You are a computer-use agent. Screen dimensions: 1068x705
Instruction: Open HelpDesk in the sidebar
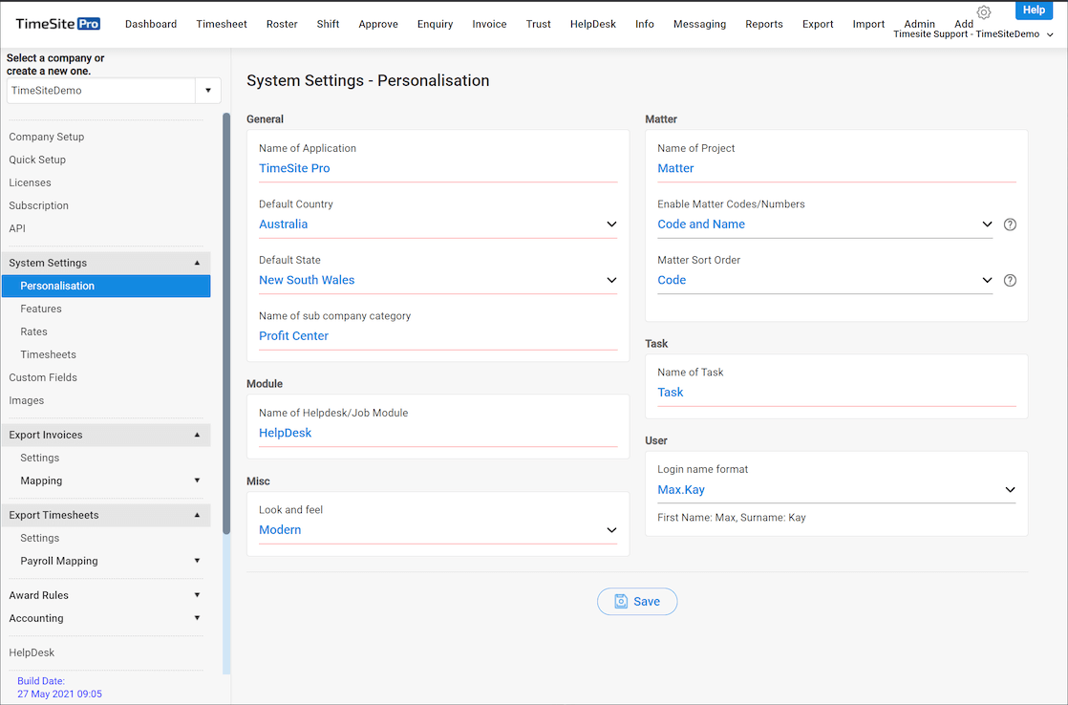tap(32, 652)
